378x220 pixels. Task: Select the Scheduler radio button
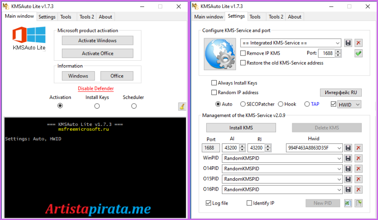tap(134, 106)
